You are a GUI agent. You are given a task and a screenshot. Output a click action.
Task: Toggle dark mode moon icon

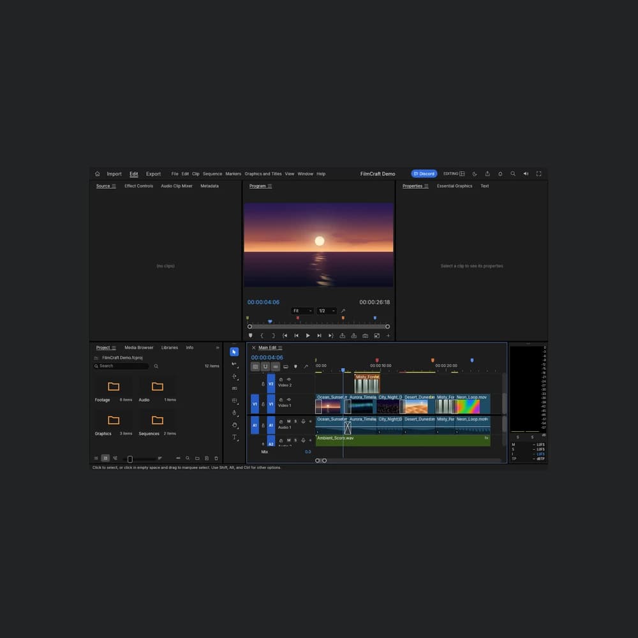click(x=475, y=174)
